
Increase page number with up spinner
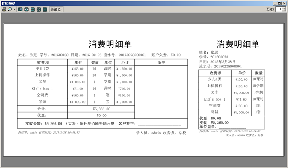(x=284, y=8)
